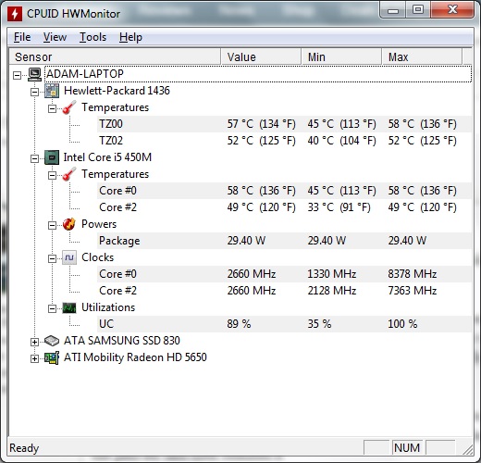Click the Sensor column header

[115, 56]
